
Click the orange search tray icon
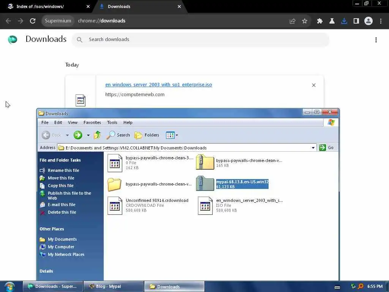pyautogui.click(x=361, y=287)
